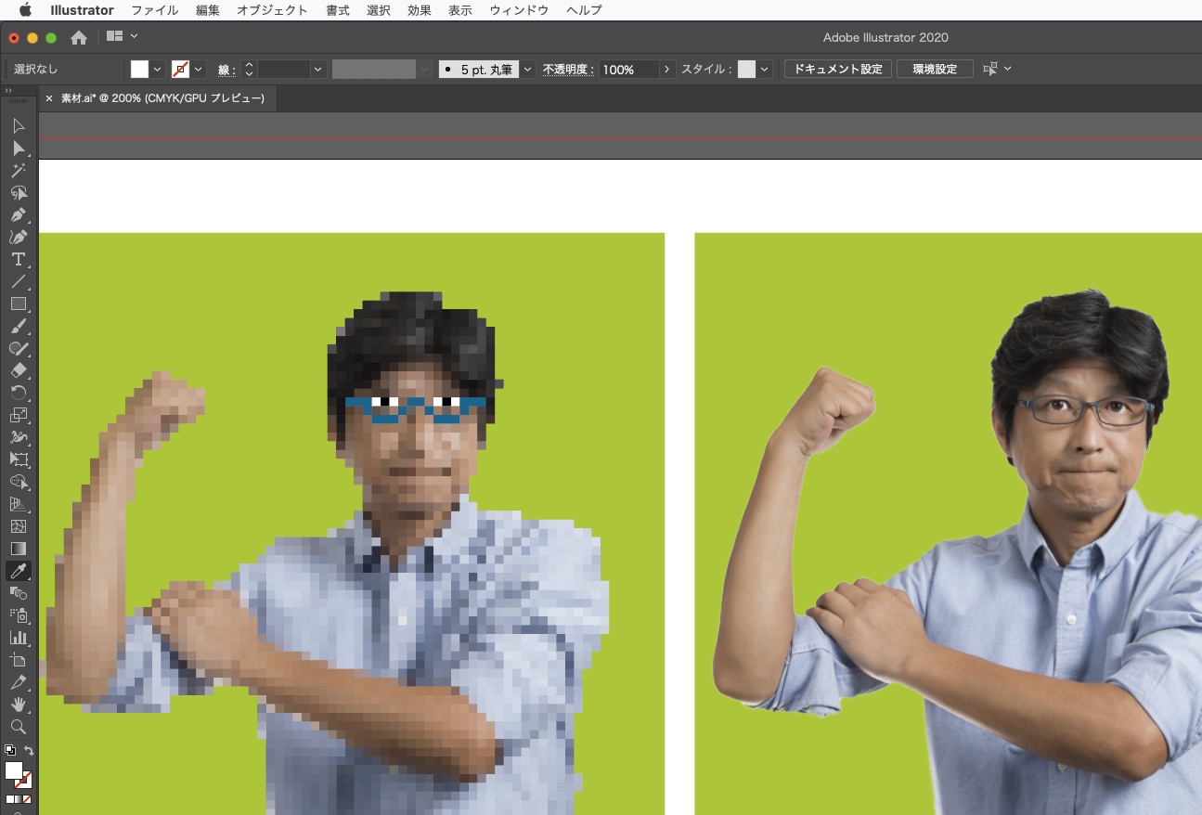Screen dimensions: 1202x815
Task: Select the Shaper tool
Action: 19,348
